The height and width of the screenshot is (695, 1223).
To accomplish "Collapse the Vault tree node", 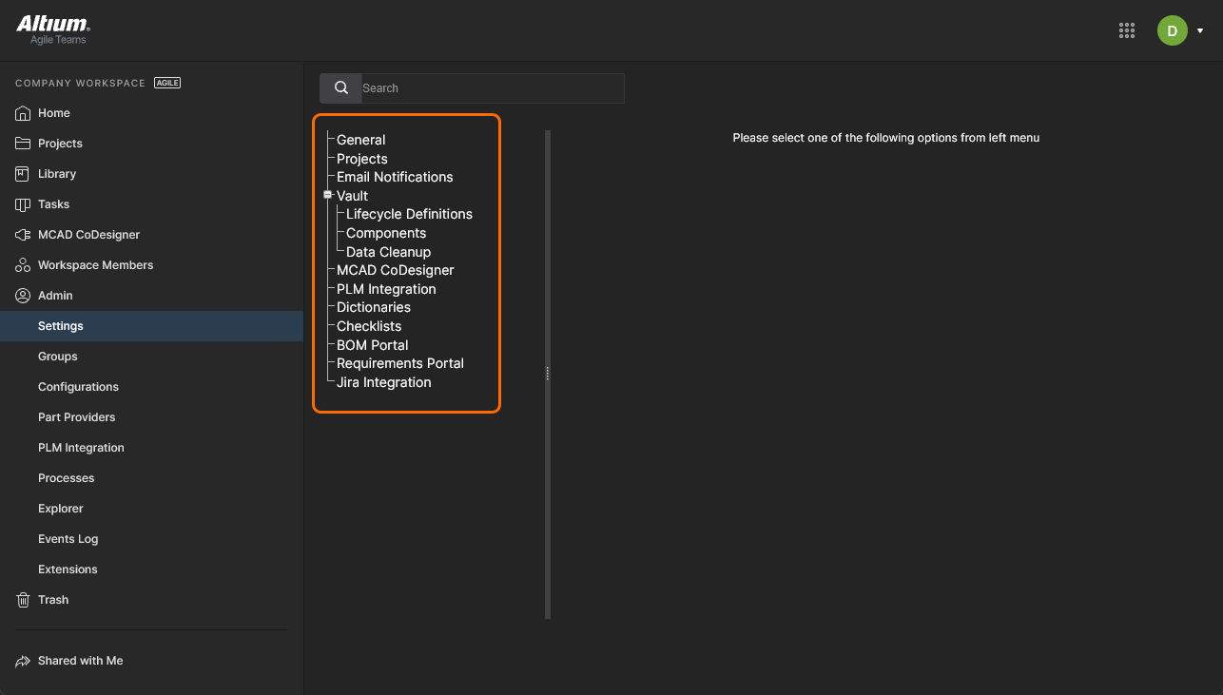I will [328, 195].
